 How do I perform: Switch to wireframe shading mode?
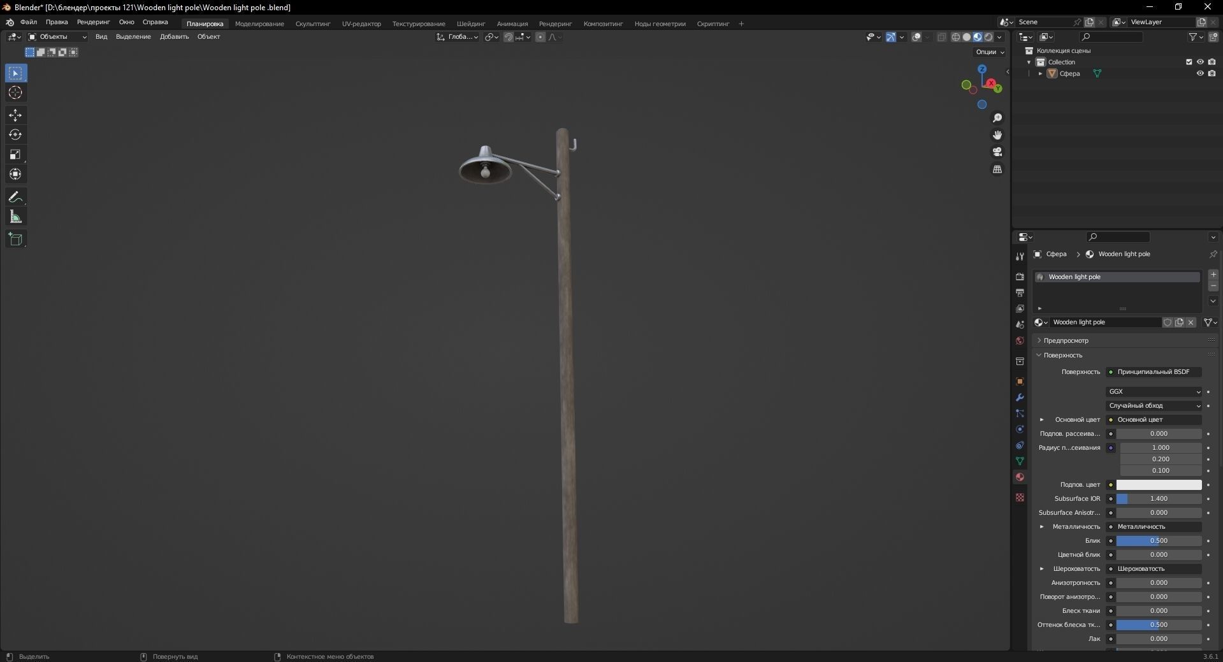tap(956, 37)
